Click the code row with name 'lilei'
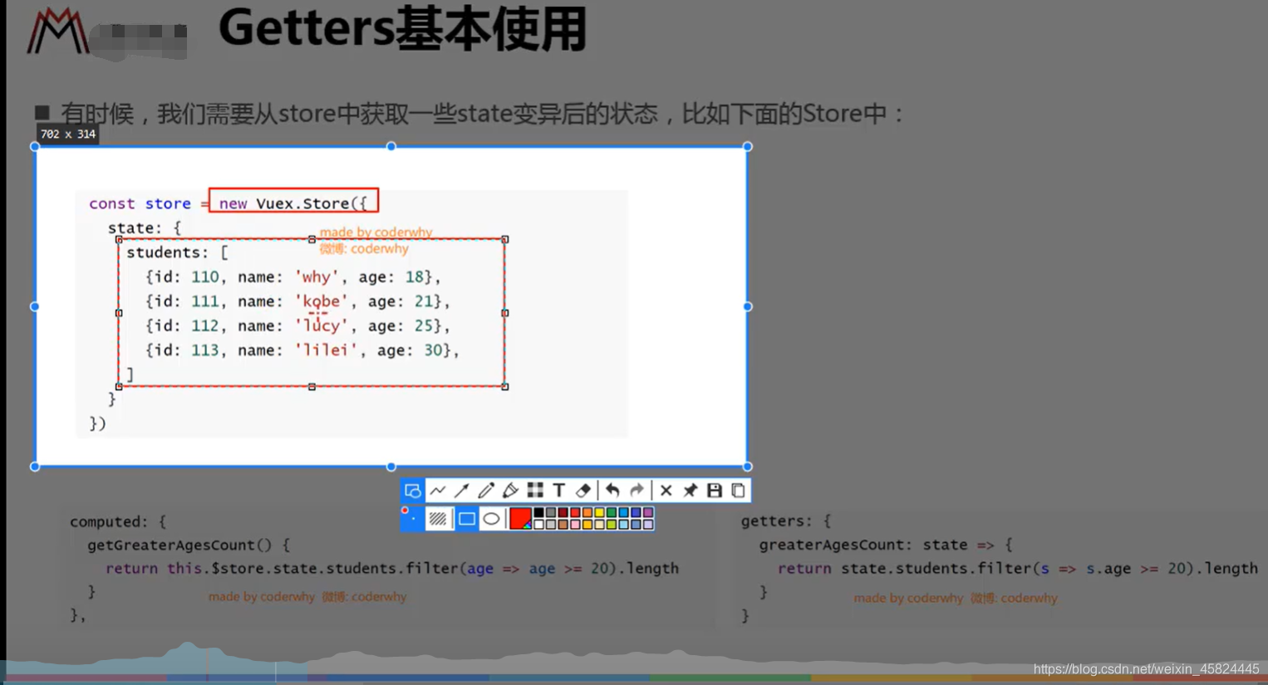The width and height of the screenshot is (1268, 685). point(302,350)
